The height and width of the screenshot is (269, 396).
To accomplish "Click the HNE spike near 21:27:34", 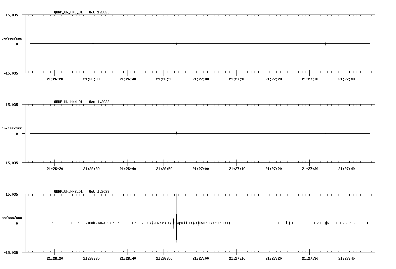I will pos(326,44).
